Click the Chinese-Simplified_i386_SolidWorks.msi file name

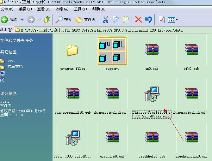point(152,114)
